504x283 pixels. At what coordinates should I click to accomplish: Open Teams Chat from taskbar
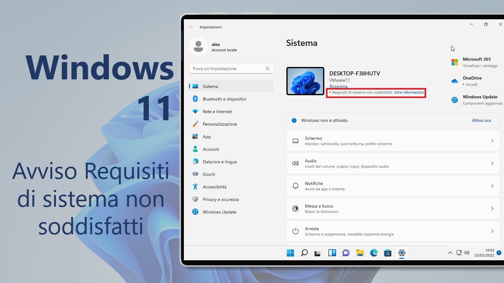(346, 253)
